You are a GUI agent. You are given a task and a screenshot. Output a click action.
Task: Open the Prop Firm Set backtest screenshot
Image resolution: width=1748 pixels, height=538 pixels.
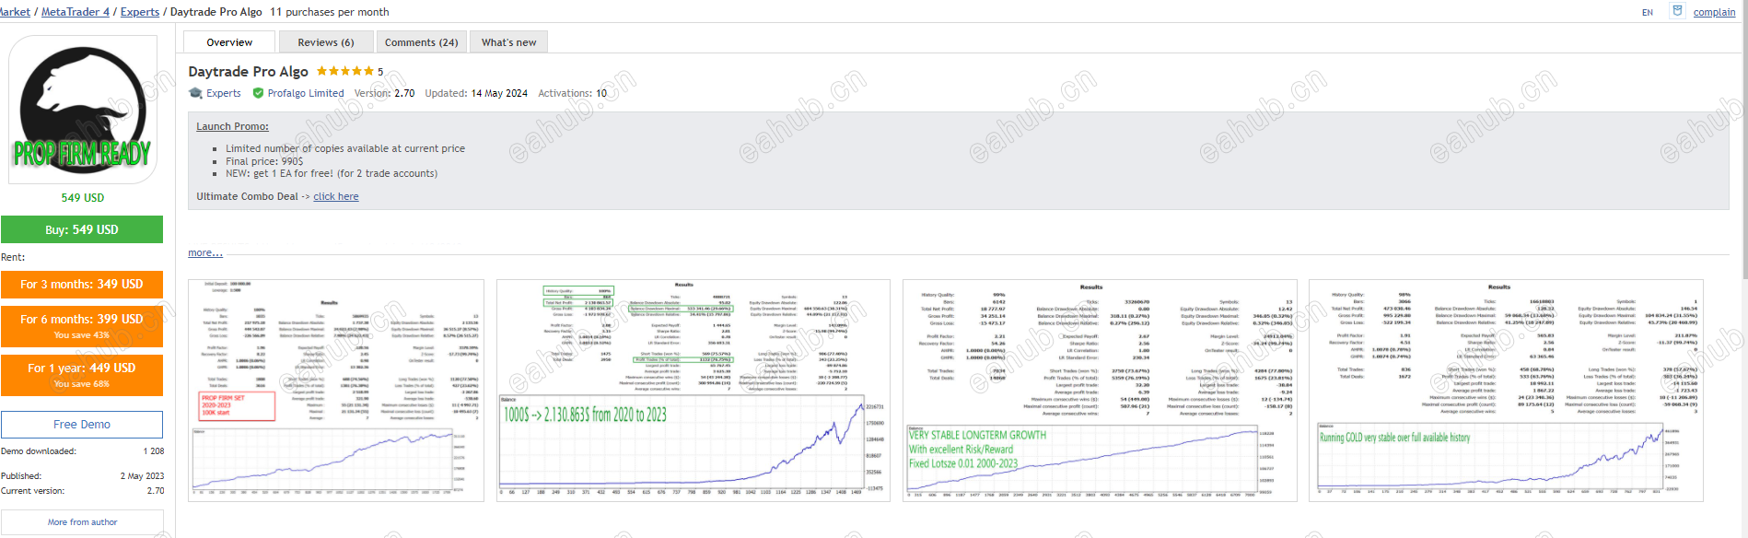pyautogui.click(x=336, y=391)
